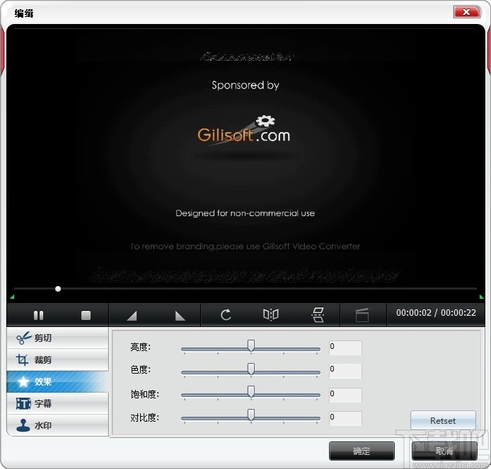The image size is (491, 469).
Task: Click the film T icon beside 字幕
Action: pos(23,403)
